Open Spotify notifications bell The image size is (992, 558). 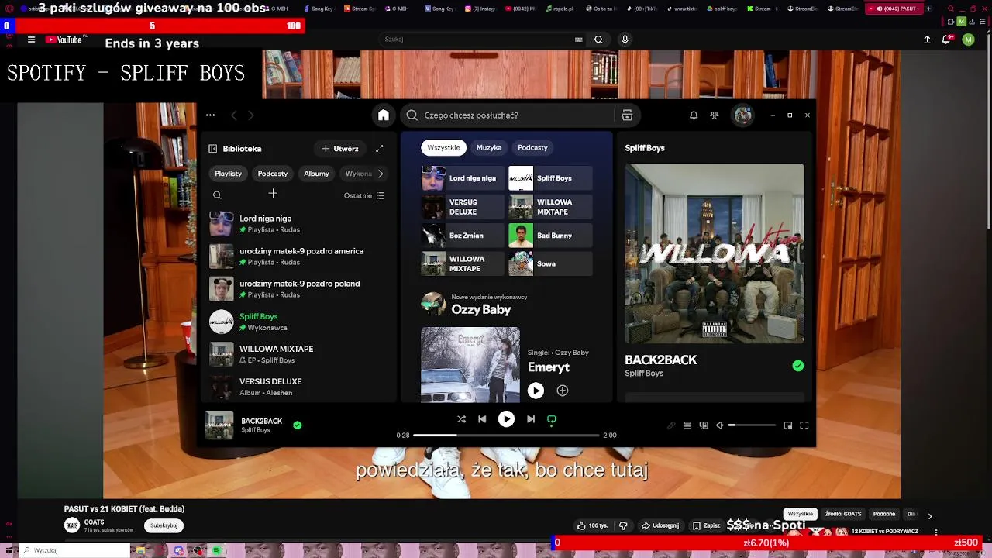tap(694, 115)
